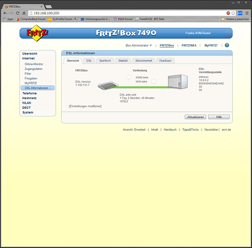Click the browser forward arrow
This screenshot has width=252, height=248.
[x=11, y=13]
